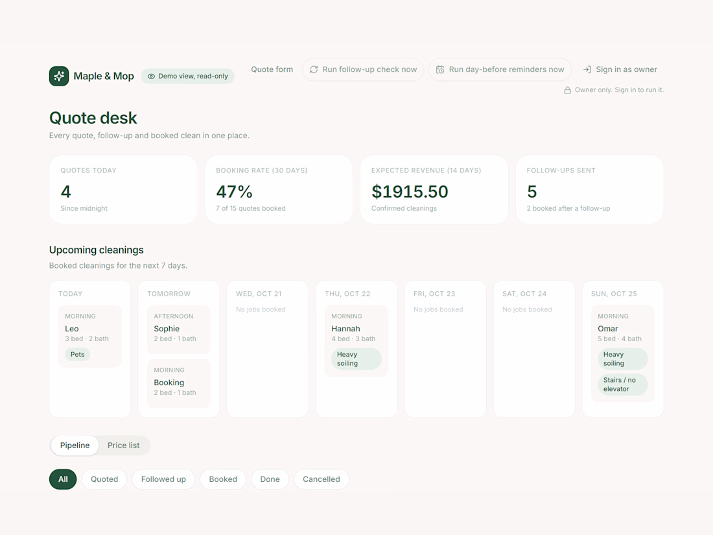
Task: Open the Quote form link
Action: [272, 69]
